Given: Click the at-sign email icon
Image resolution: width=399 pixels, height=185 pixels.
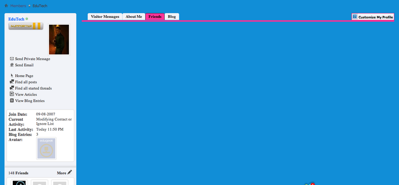Looking at the screenshot, I should click(x=12, y=65).
